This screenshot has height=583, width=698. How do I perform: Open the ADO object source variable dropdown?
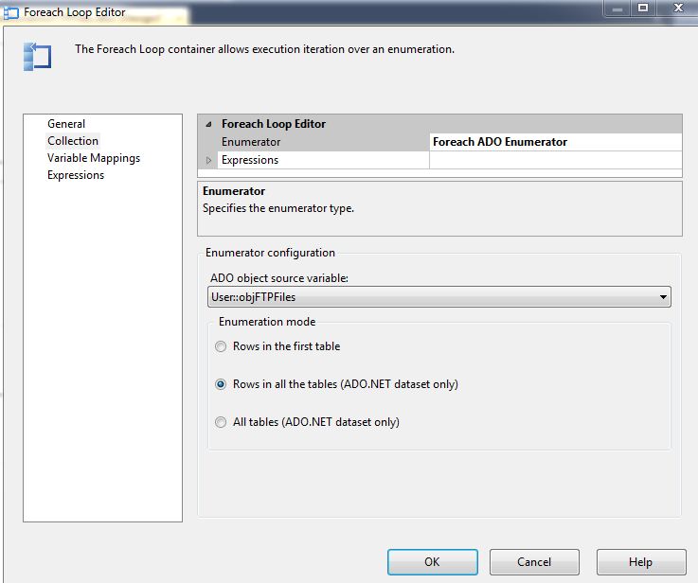pyautogui.click(x=662, y=297)
